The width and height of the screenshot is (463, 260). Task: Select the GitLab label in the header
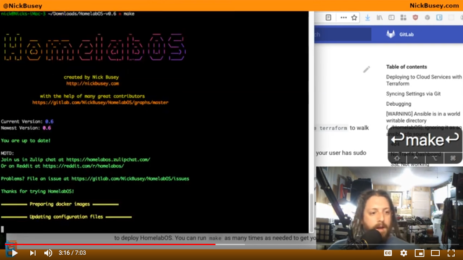(406, 35)
